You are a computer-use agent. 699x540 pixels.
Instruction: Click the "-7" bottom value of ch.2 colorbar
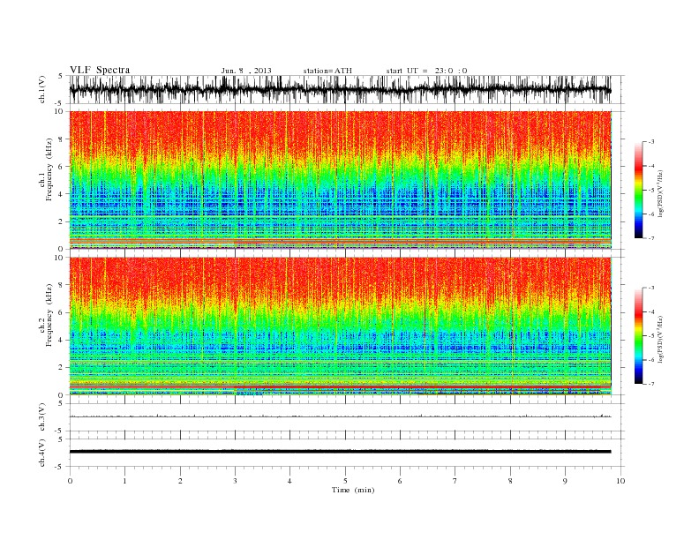650,384
